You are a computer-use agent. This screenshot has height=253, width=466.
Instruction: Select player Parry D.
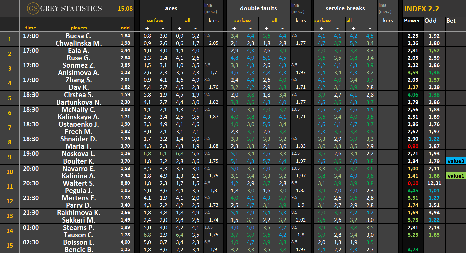(x=79, y=205)
